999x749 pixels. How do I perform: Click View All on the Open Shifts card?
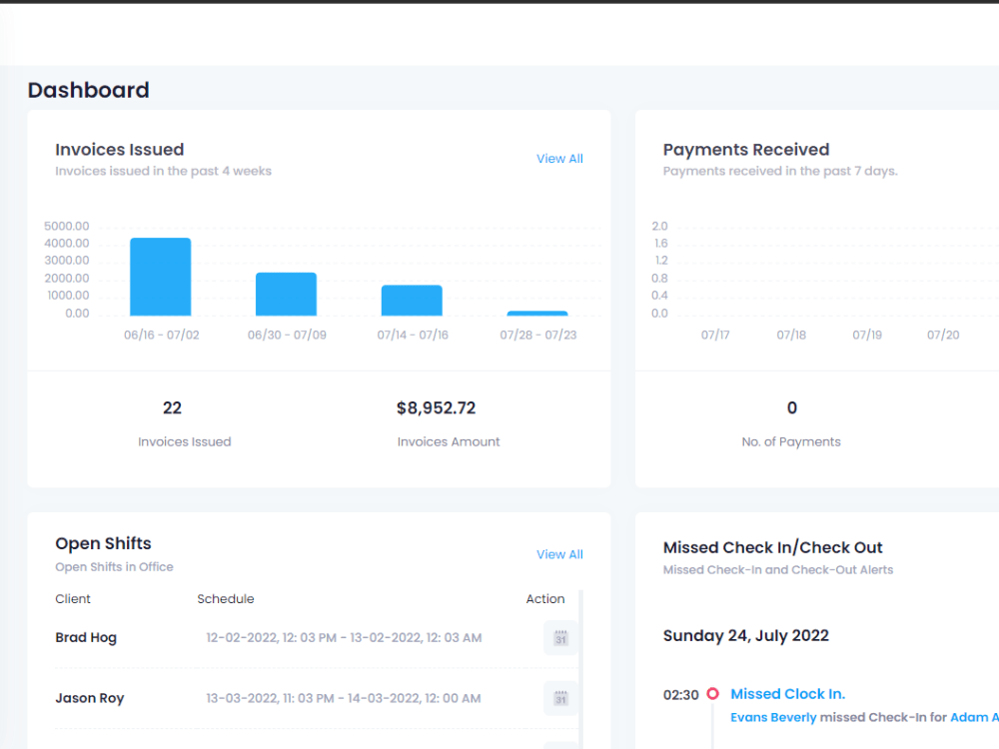(559, 554)
